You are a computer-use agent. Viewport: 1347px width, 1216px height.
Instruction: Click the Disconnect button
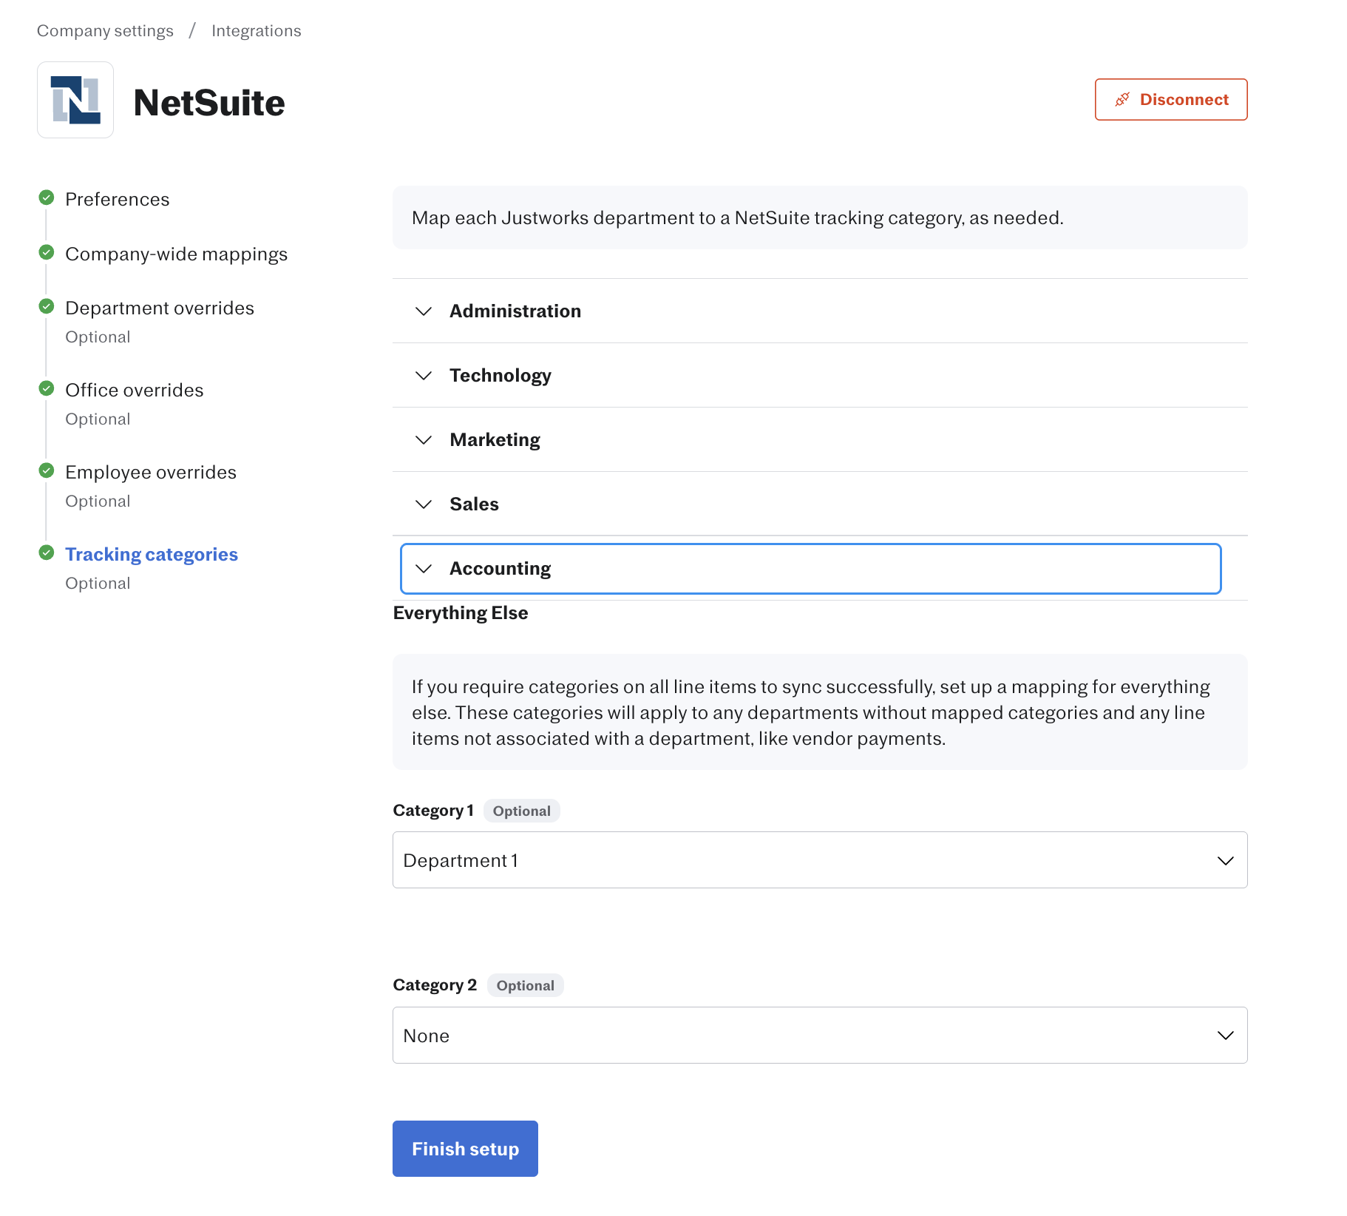tap(1171, 99)
